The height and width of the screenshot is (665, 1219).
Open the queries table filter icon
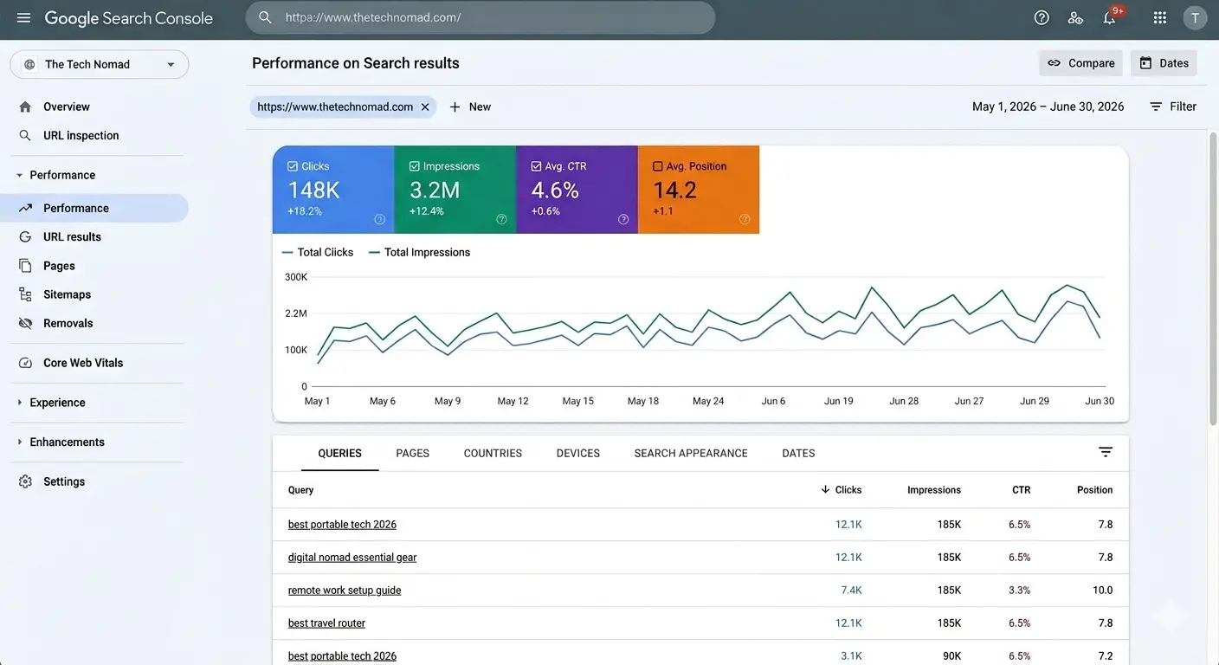point(1104,450)
